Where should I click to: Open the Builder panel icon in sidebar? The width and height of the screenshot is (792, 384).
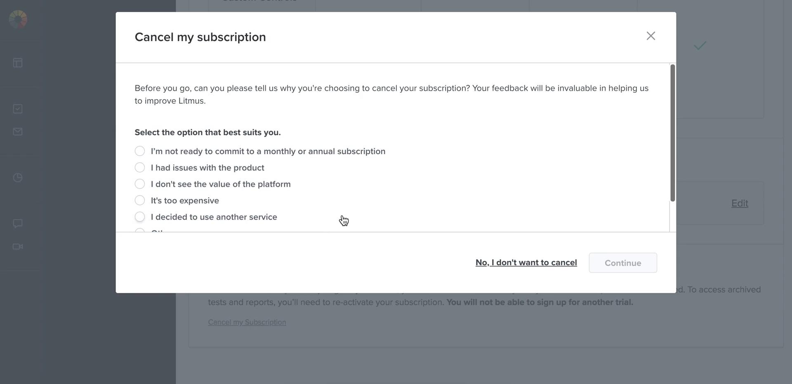click(x=17, y=63)
